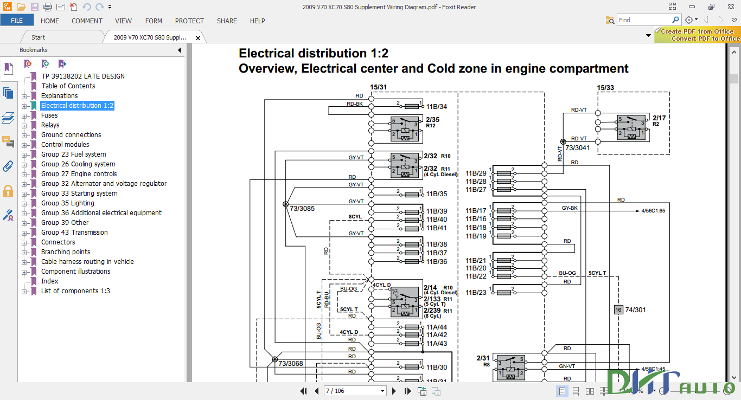Open the Bookmarks panel icon in sidebar
741x400 pixels.
coord(8,69)
